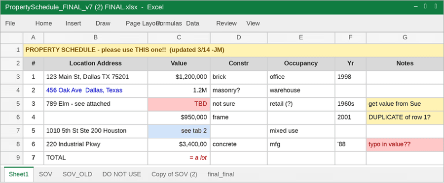Screen dimensions: 444x183
Task: Select the mixed use occupancy cell
Action: click(x=301, y=131)
